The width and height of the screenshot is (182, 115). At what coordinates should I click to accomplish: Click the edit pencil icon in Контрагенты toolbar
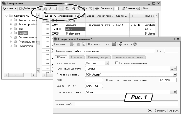coord(50,9)
